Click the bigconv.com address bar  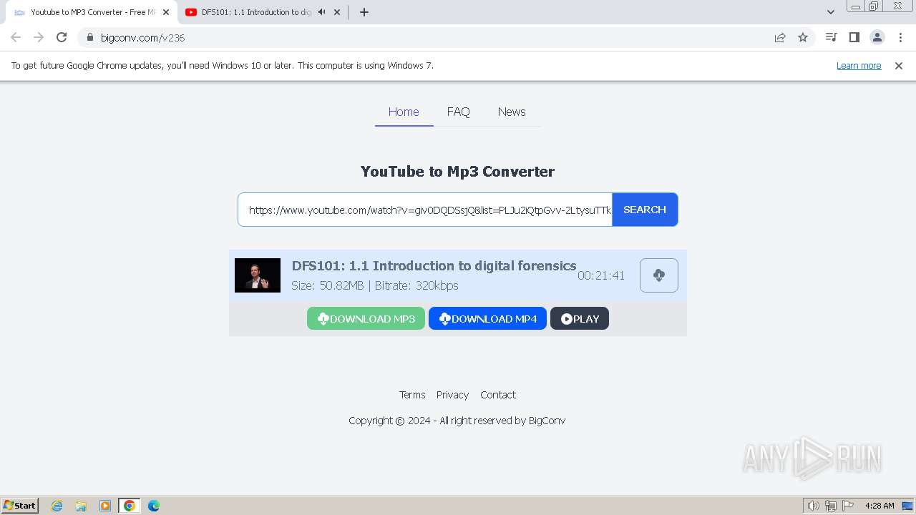429,38
